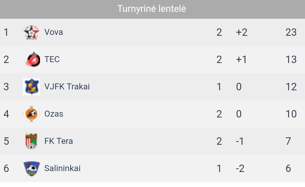Open the TEC team name link

pyautogui.click(x=52, y=60)
